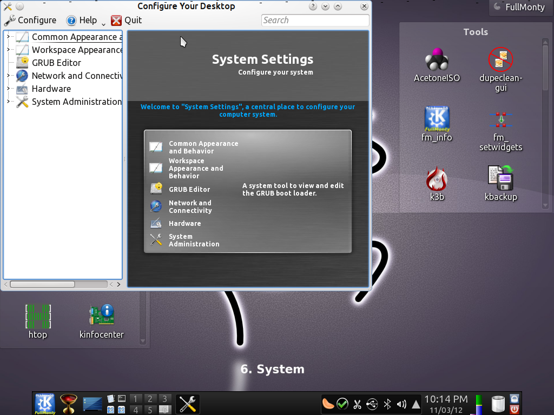Screen dimensions: 554x415
Task: Click the sidebar horizontal scrollbar handle
Action: click(x=42, y=284)
